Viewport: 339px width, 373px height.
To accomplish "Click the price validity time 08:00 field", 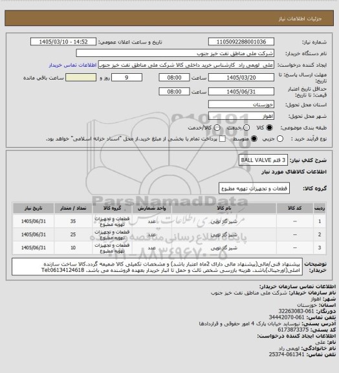I will [174, 91].
